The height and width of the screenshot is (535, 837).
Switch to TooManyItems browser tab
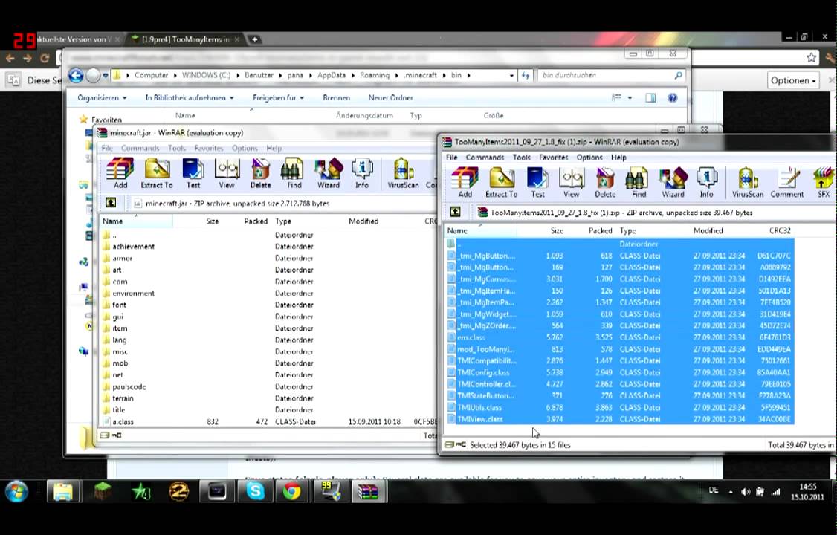(185, 39)
